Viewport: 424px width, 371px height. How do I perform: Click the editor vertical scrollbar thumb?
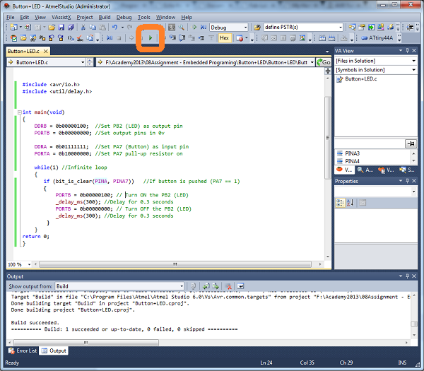[x=327, y=138]
